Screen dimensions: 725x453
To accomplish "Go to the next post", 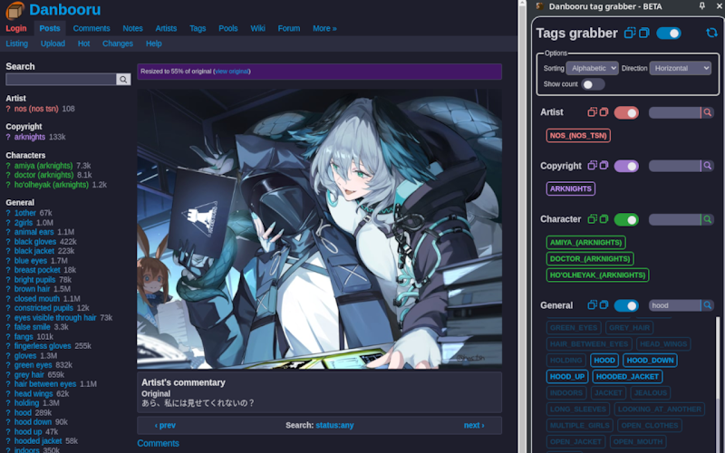I will tap(474, 425).
